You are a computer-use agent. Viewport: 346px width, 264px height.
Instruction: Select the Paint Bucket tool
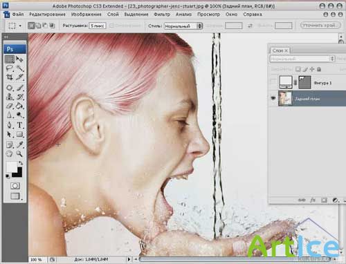(x=20, y=106)
